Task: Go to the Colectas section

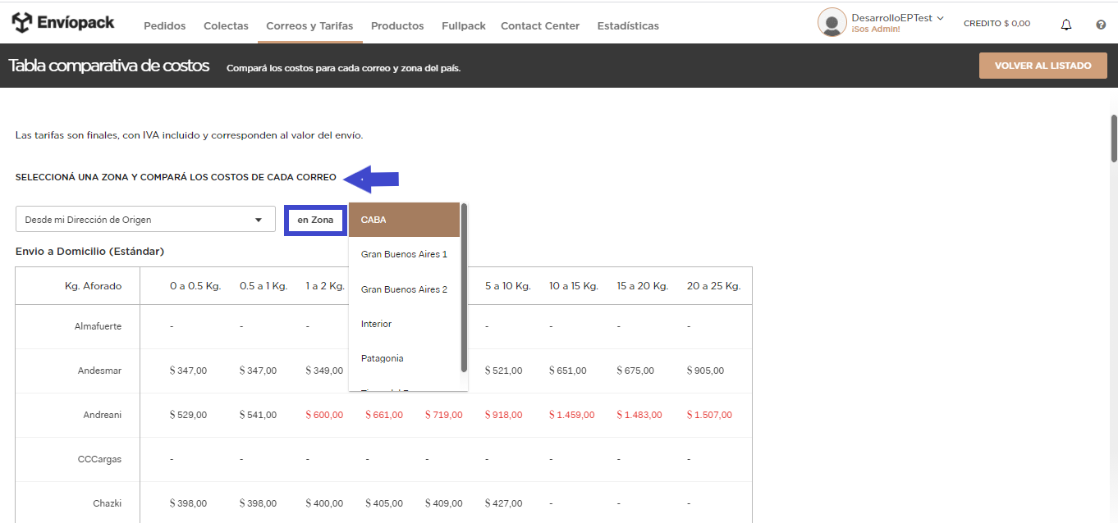Action: [x=226, y=26]
